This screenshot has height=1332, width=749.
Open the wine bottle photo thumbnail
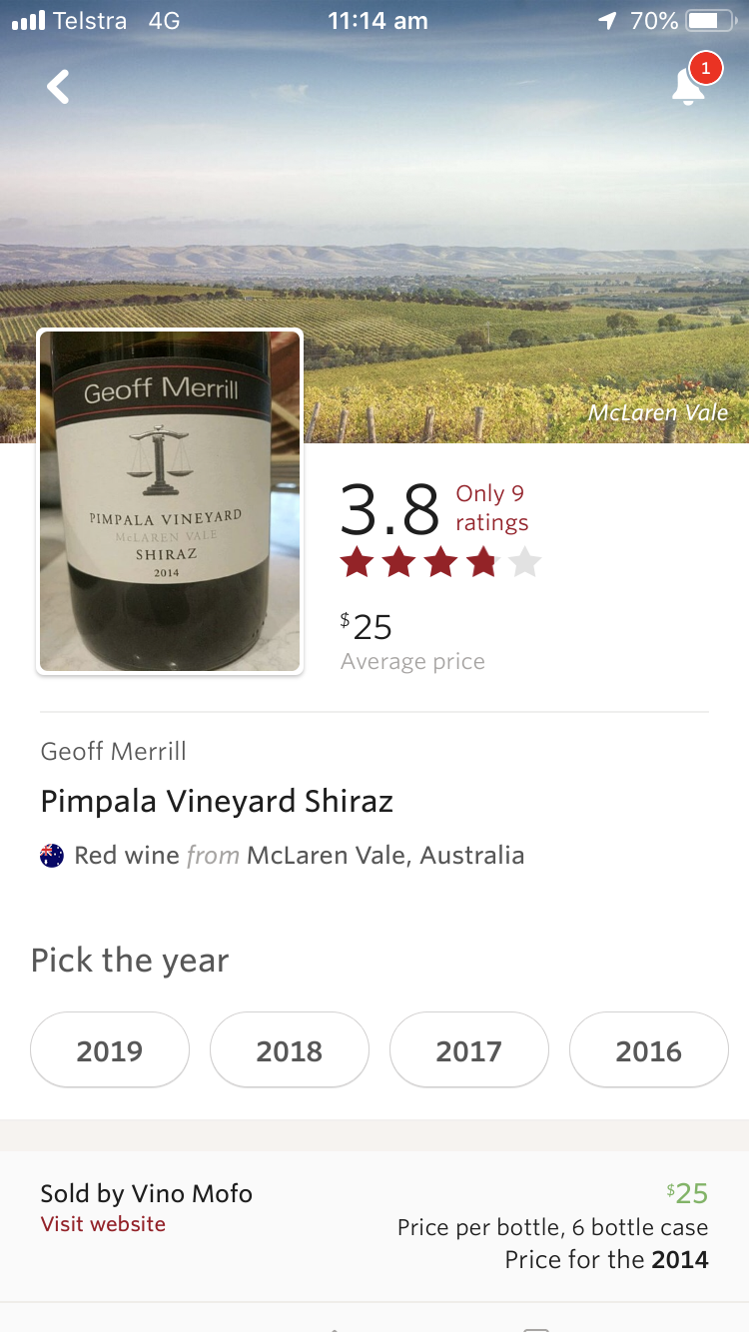click(170, 502)
